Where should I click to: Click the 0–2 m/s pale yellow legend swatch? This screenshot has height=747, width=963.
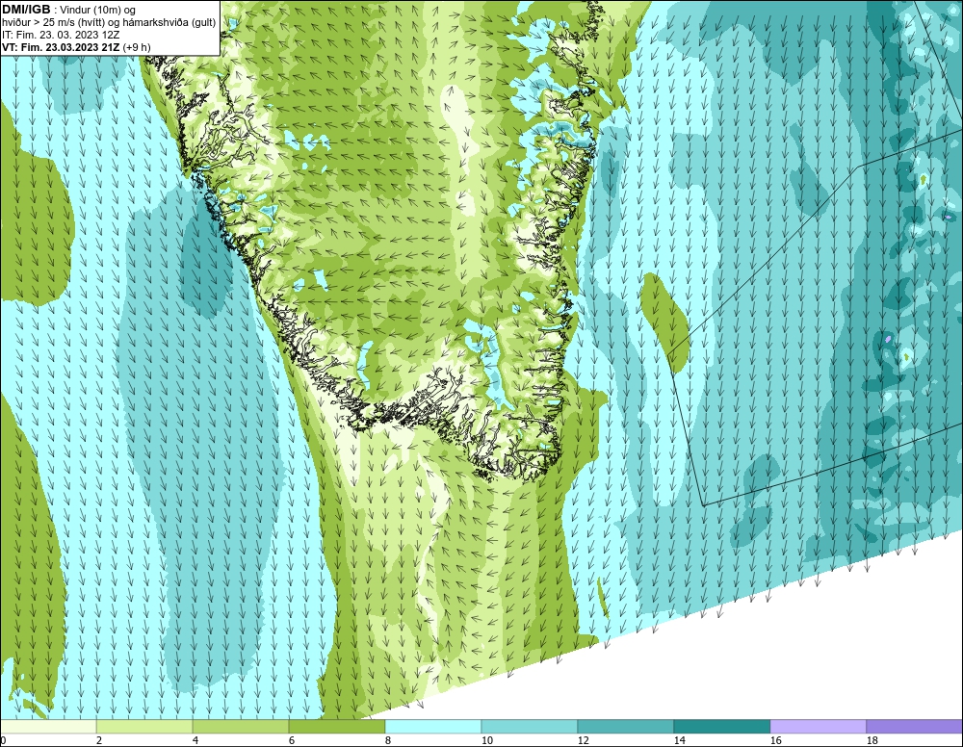click(x=48, y=727)
